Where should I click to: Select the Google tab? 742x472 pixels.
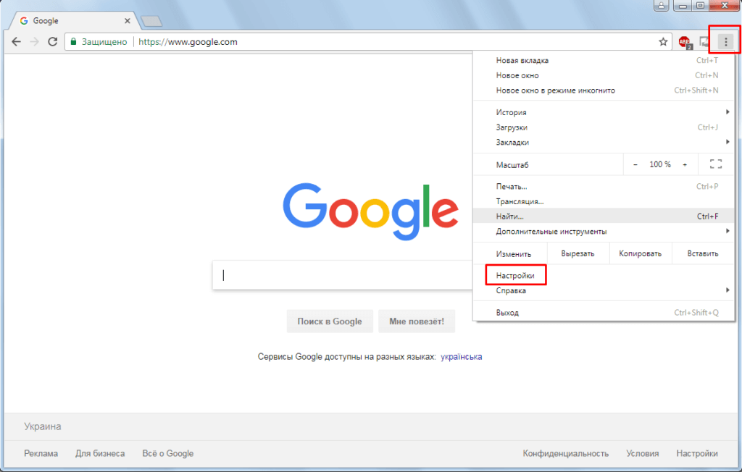[75, 21]
